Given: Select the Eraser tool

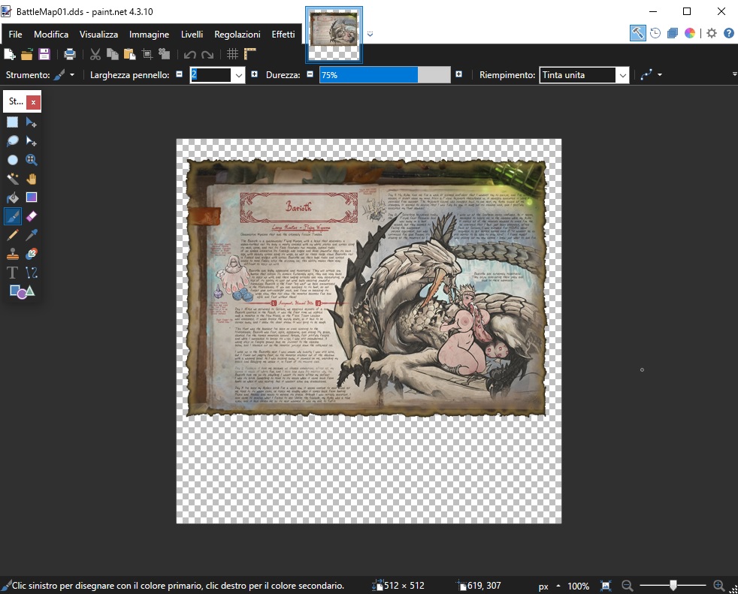Looking at the screenshot, I should [31, 216].
